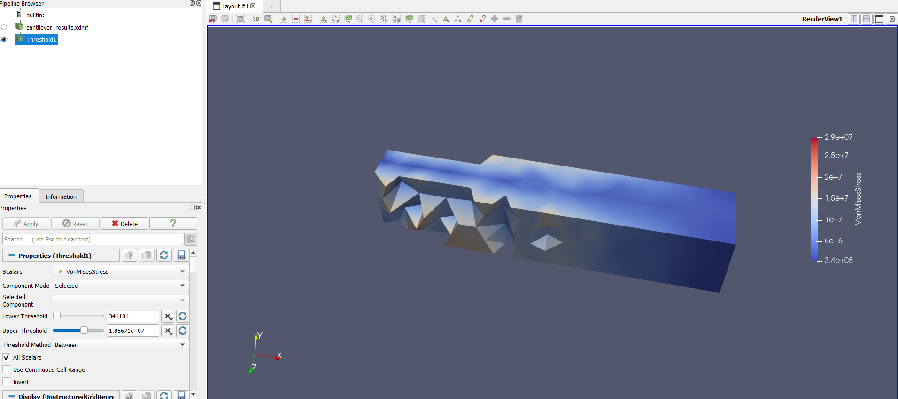898x399 pixels.
Task: Activate Select Cells With Polygon tool
Action: point(372,19)
